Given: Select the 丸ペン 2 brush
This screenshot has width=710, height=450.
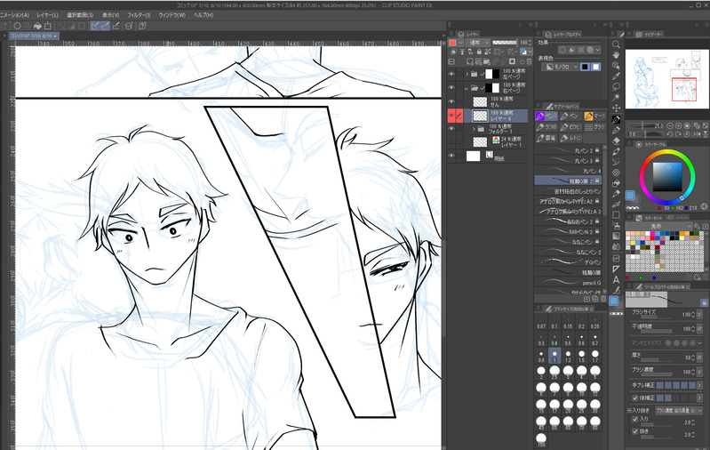Looking at the screenshot, I should 569,150.
